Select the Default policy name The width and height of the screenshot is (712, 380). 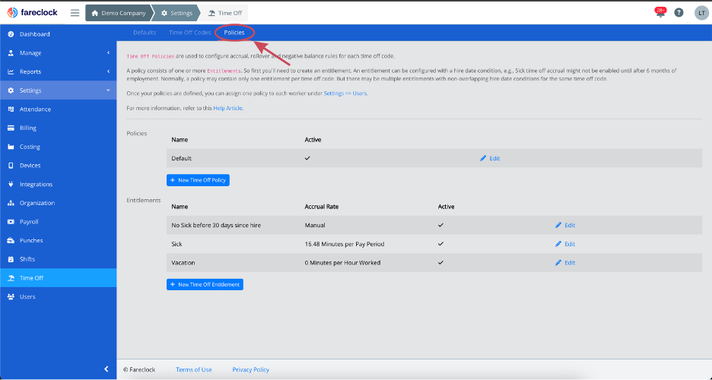tap(182, 158)
